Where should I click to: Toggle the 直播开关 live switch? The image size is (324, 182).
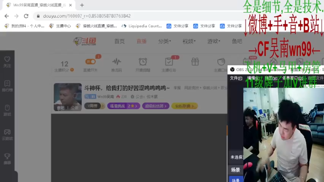pyautogui.click(x=90, y=61)
